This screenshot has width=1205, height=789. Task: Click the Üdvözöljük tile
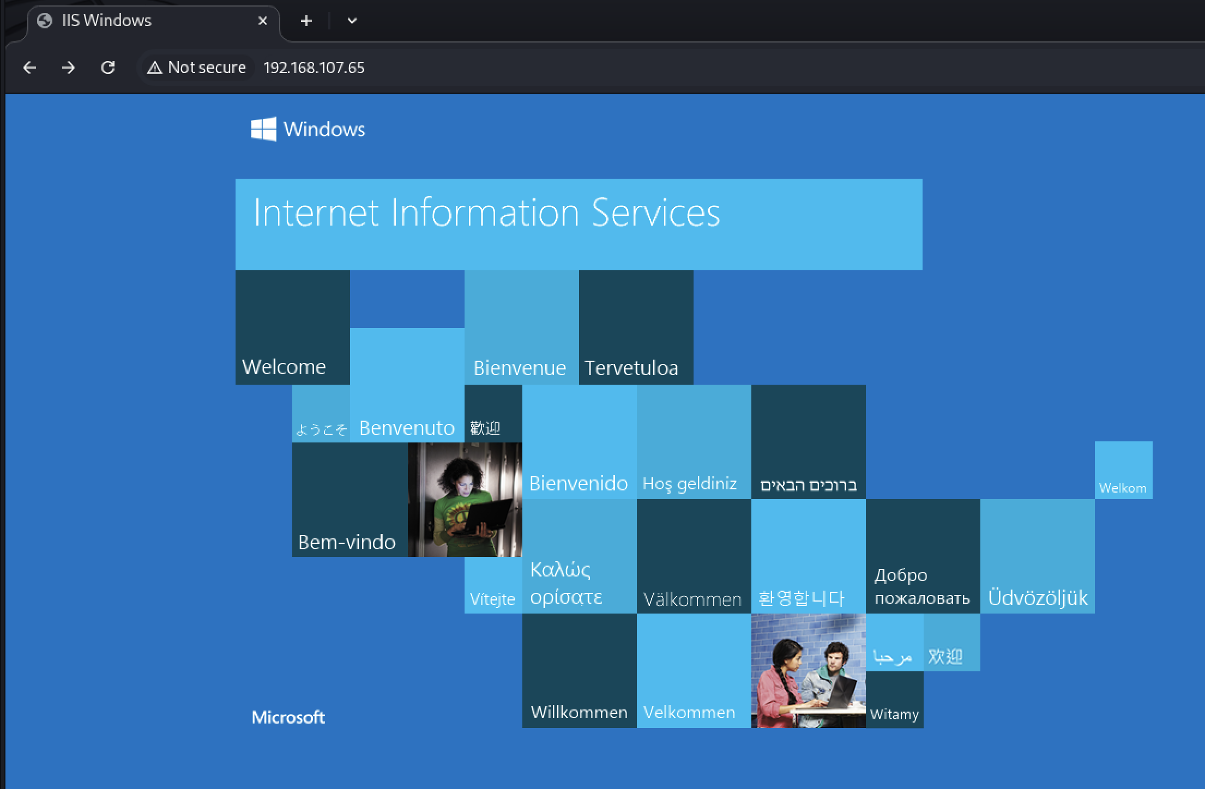click(1038, 556)
